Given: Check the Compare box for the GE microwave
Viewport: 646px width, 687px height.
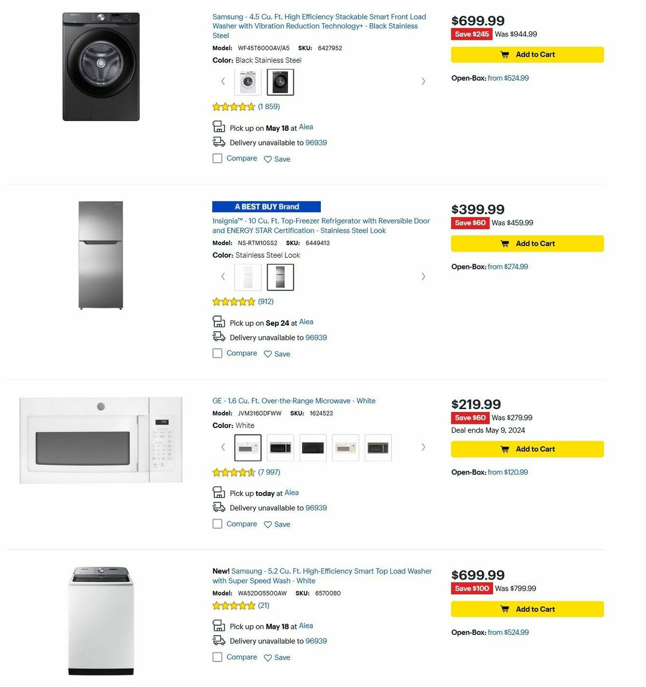Looking at the screenshot, I should 217,523.
